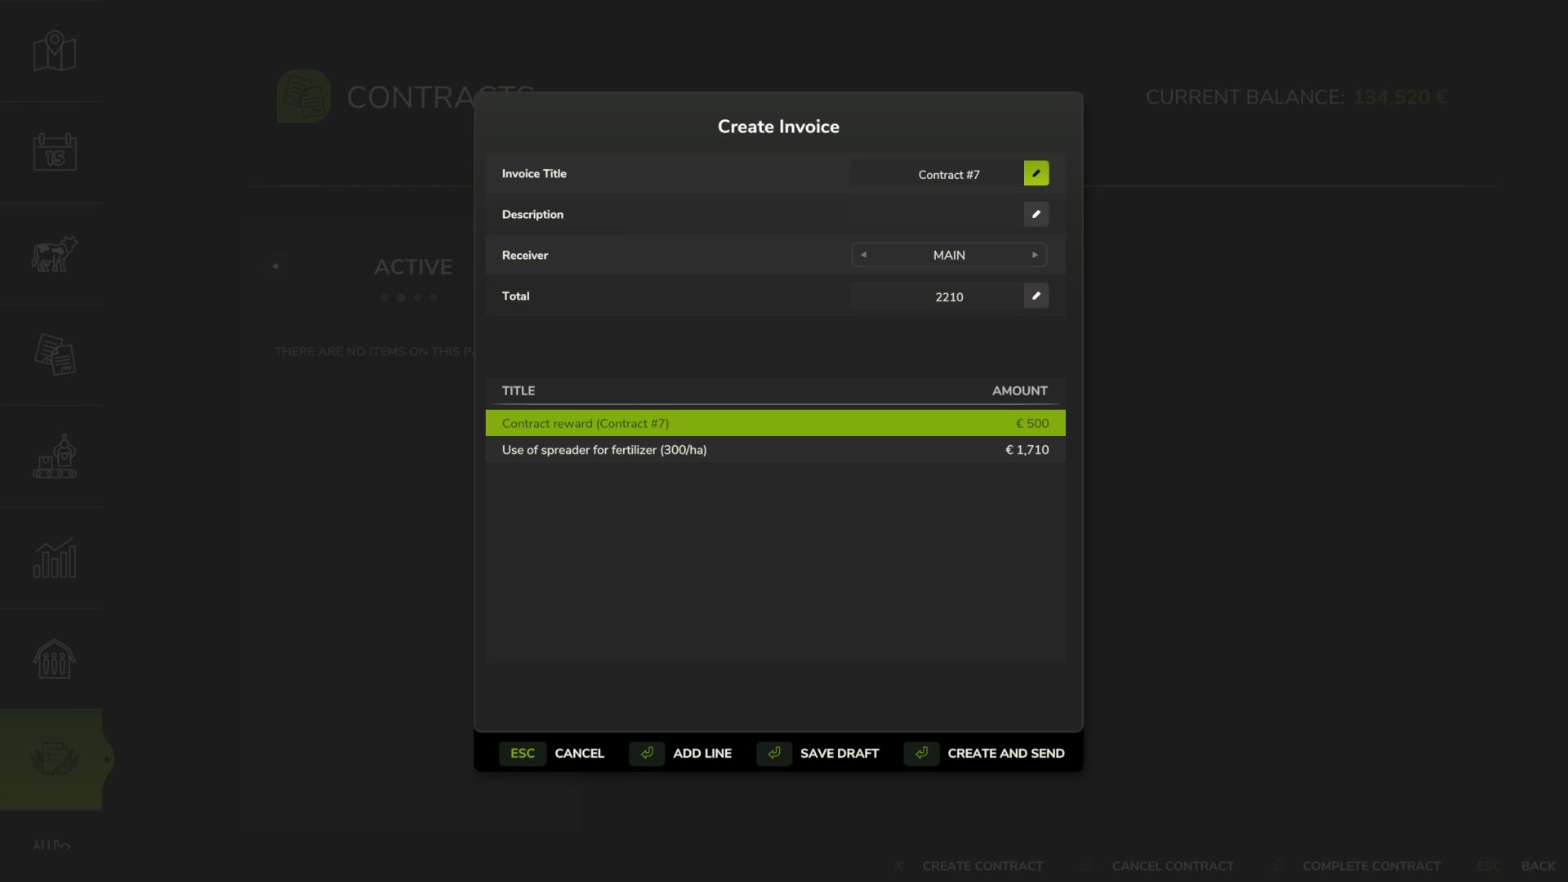1568x882 pixels.
Task: Open the production factory sidebar icon
Action: [x=55, y=457]
